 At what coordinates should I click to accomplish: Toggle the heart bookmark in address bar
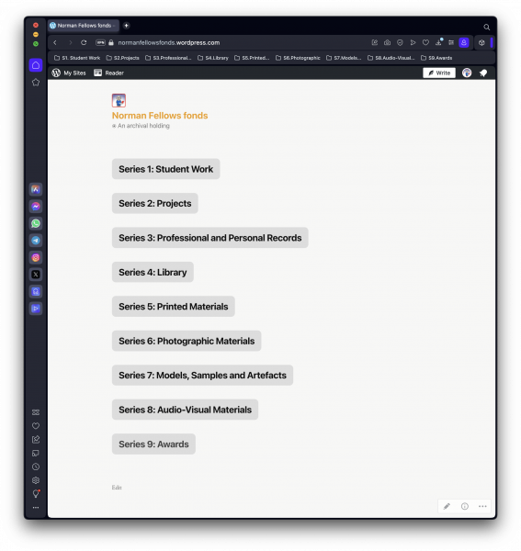[x=425, y=42]
